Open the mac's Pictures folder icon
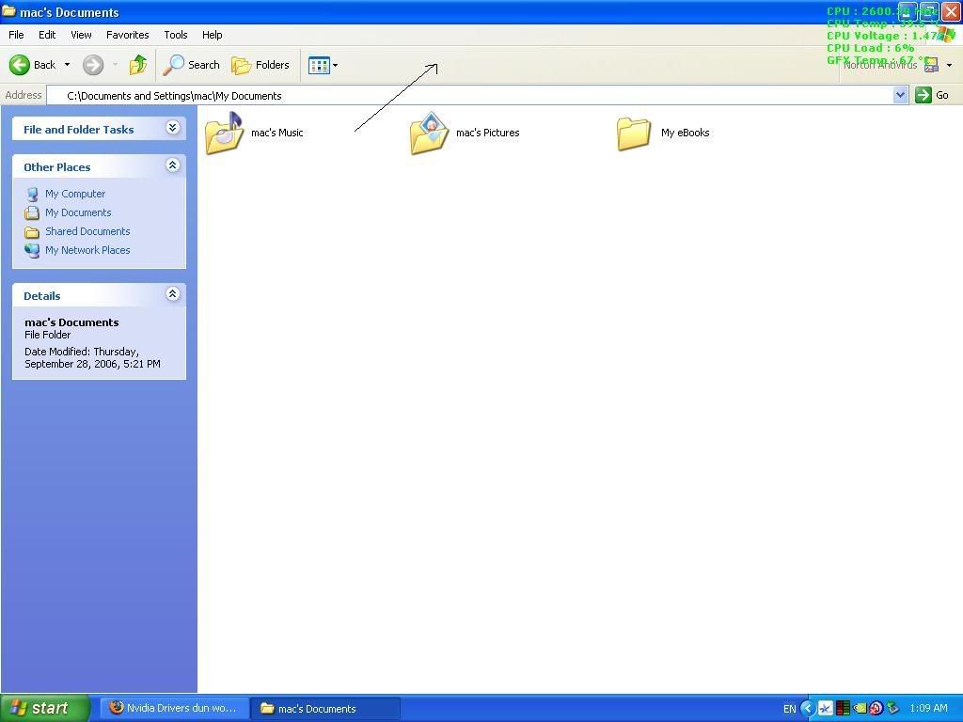Viewport: 963px width, 722px height. coord(429,133)
